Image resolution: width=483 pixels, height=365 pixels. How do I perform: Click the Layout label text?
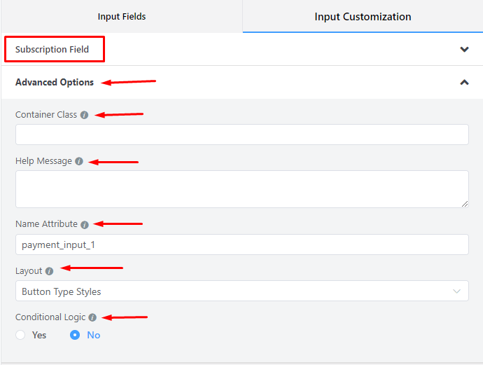(29, 271)
